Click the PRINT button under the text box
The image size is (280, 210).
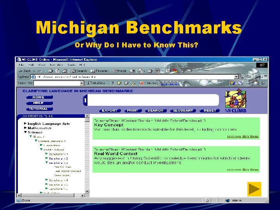pyautogui.click(x=133, y=110)
